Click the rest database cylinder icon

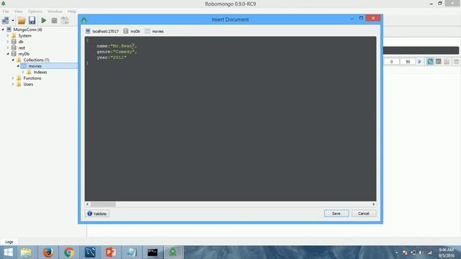(14, 47)
